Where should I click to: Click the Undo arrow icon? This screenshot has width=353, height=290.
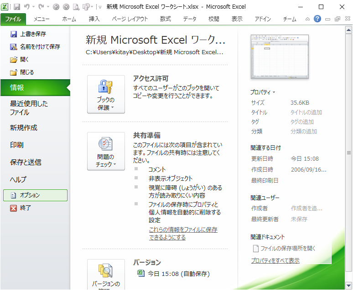[x=27, y=7]
